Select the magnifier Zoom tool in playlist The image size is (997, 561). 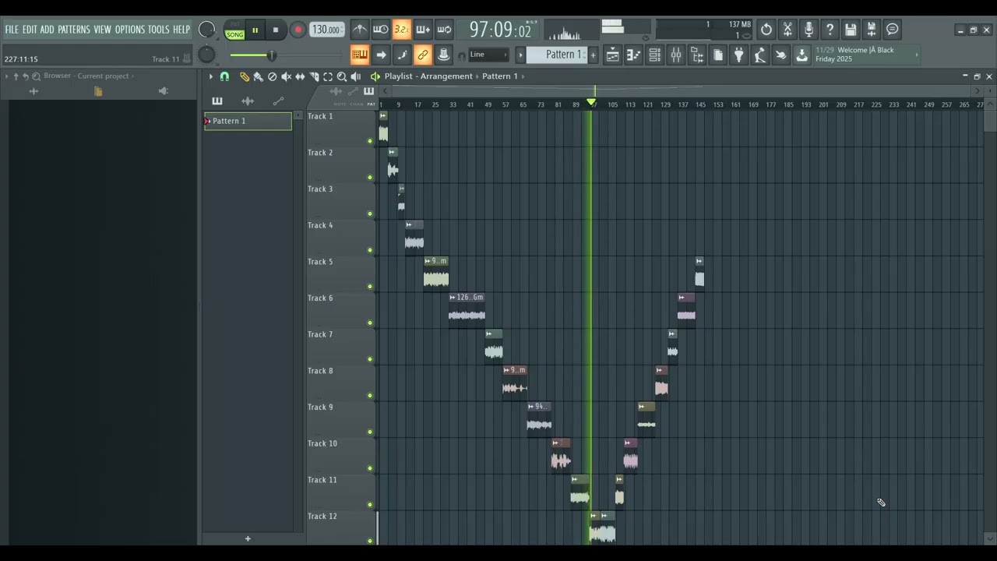click(x=342, y=76)
